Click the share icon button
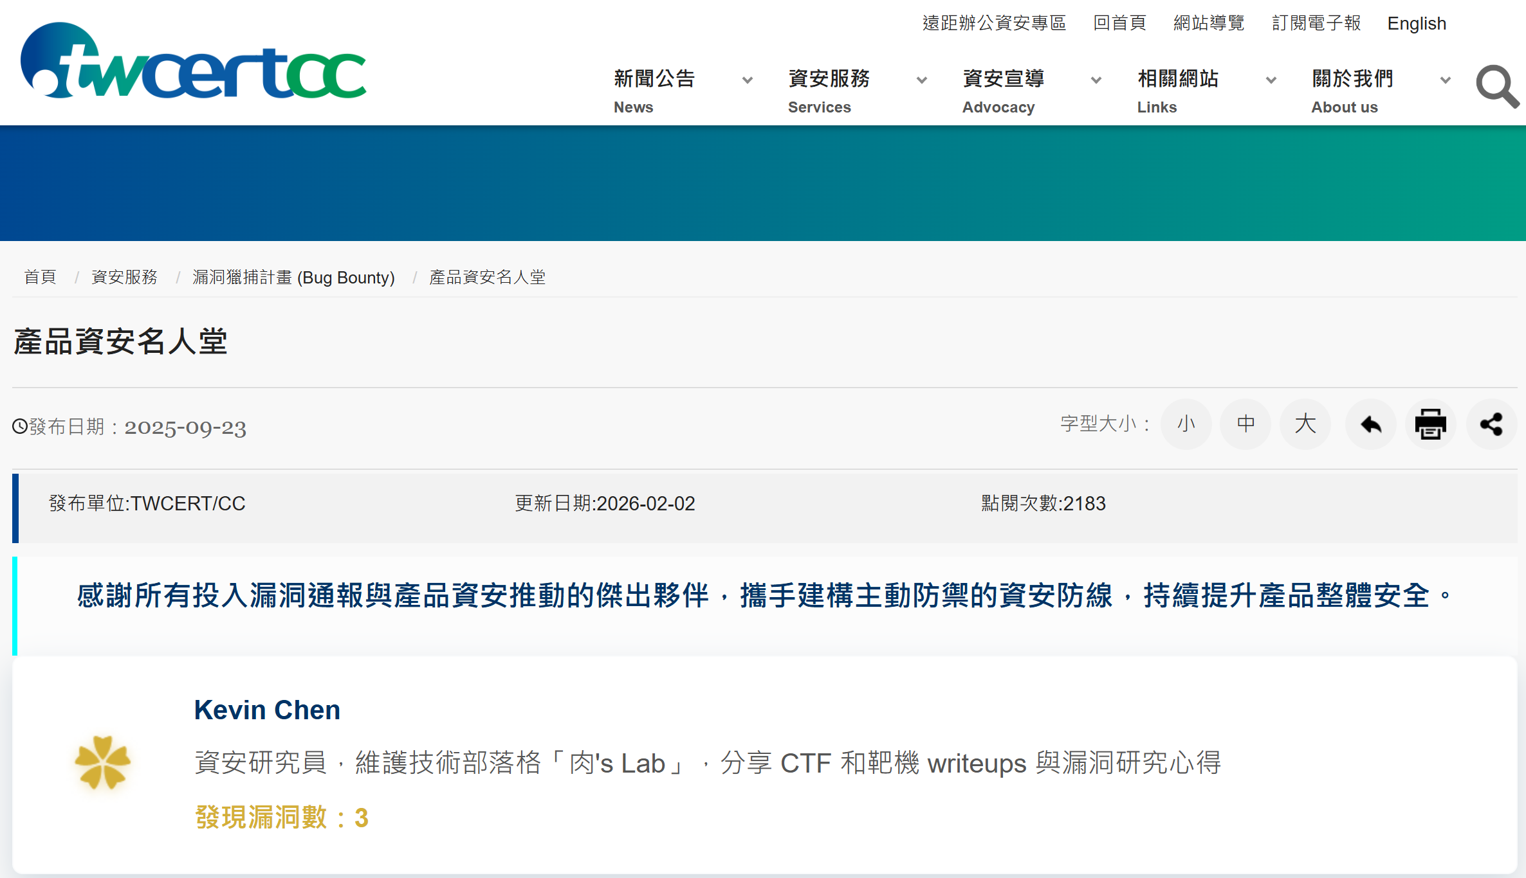This screenshot has width=1526, height=878. [x=1491, y=424]
